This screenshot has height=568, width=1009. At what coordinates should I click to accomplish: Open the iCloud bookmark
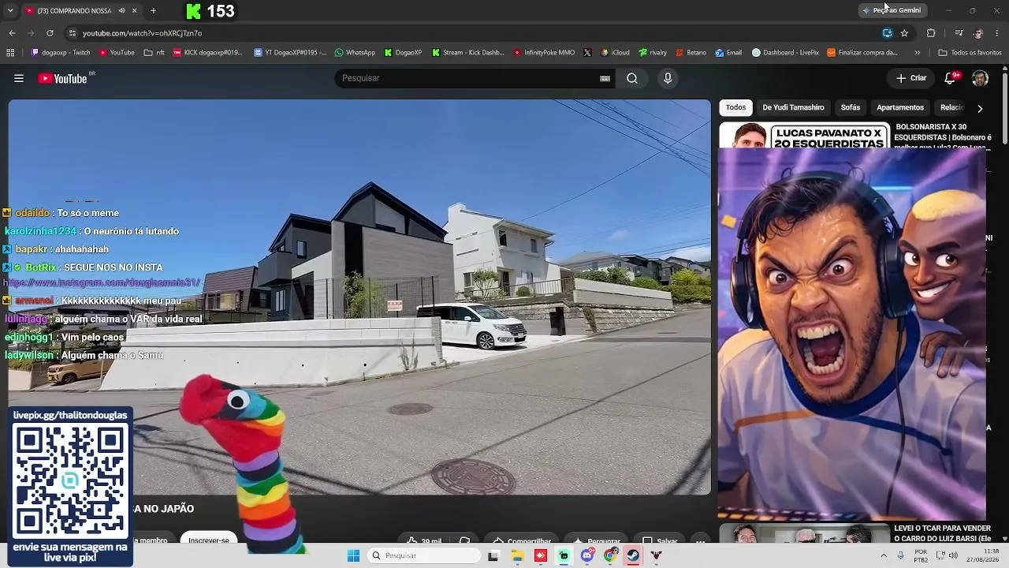(616, 53)
